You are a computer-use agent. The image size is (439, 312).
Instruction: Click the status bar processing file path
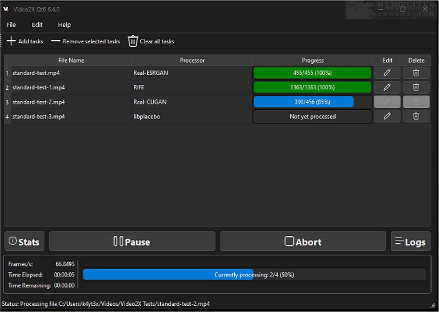click(106, 304)
